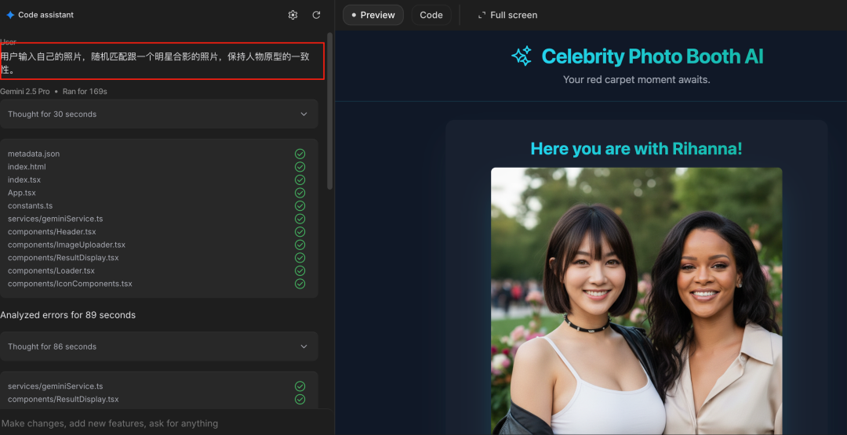
Task: Click the green checkmark beside constants.ts
Action: click(300, 205)
